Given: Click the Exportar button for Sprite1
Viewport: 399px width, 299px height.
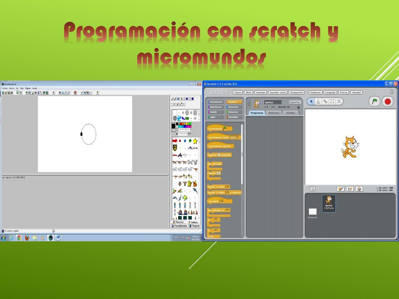Looking at the screenshot, I should click(295, 102).
